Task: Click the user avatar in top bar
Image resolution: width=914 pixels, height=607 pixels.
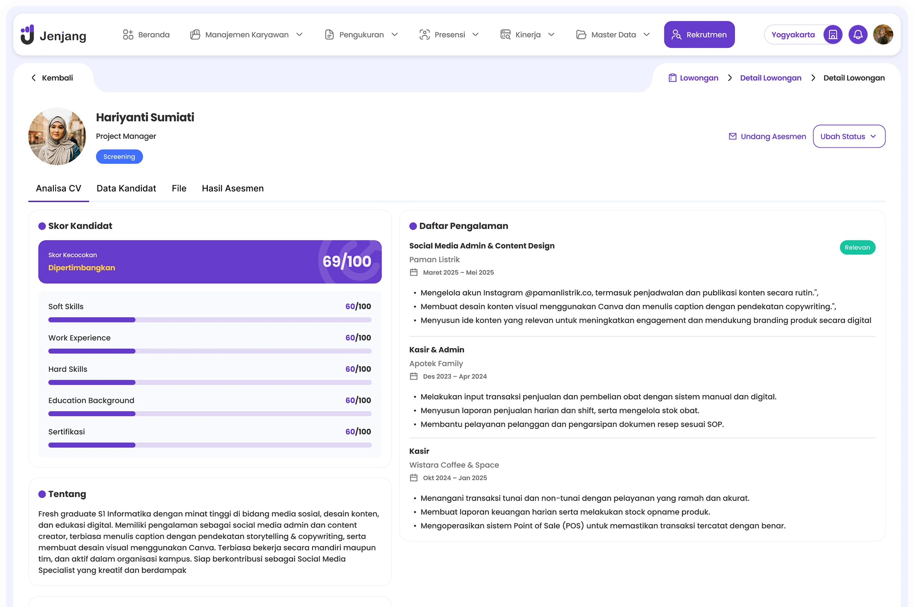Action: pos(883,35)
